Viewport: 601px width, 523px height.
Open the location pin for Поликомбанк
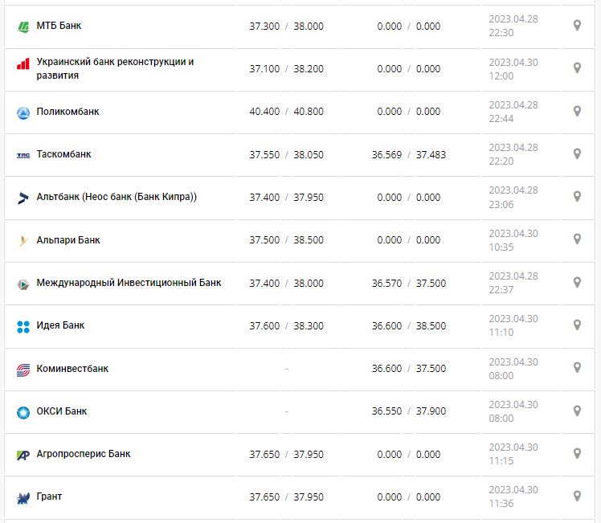tap(577, 111)
